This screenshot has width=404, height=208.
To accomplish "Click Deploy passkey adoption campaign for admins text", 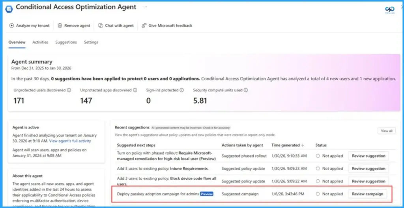I will click(x=158, y=194).
